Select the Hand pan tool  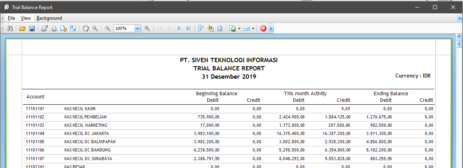pos(86,28)
